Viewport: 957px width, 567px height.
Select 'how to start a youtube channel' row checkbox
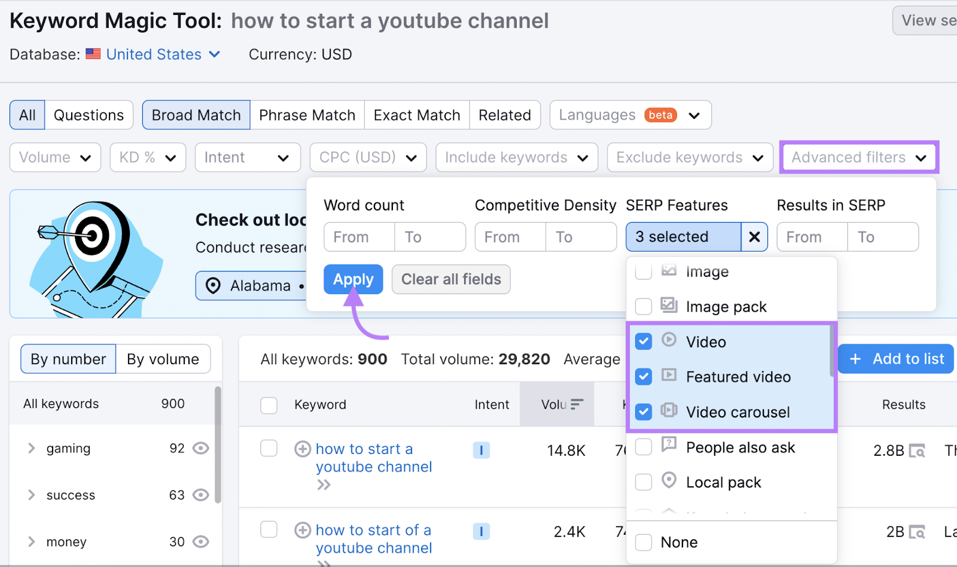pyautogui.click(x=269, y=448)
